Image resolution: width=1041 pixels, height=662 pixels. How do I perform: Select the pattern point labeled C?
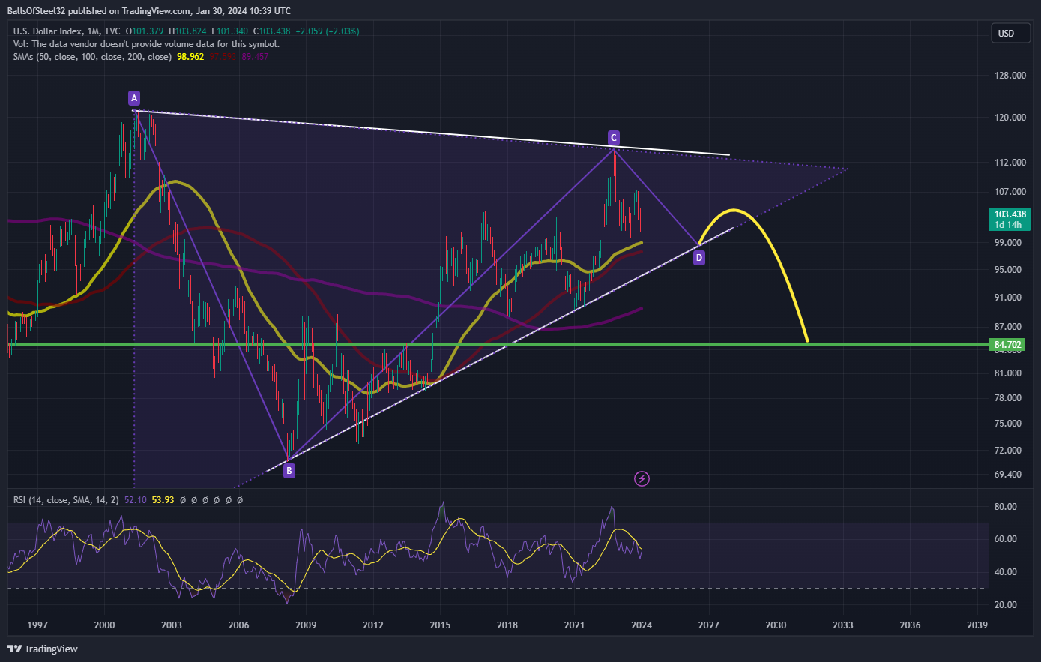[613, 137]
